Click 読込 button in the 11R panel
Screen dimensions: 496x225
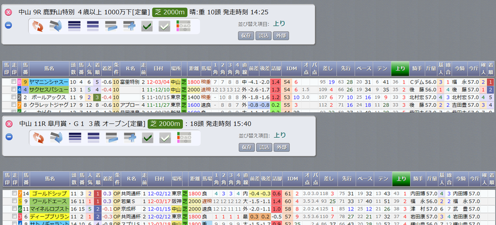tap(264, 147)
